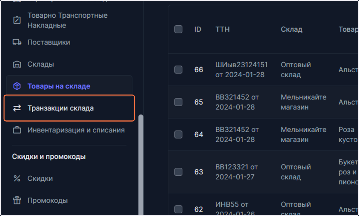
Task: Click the Скидки и промокоды section heading
Action: 49,157
